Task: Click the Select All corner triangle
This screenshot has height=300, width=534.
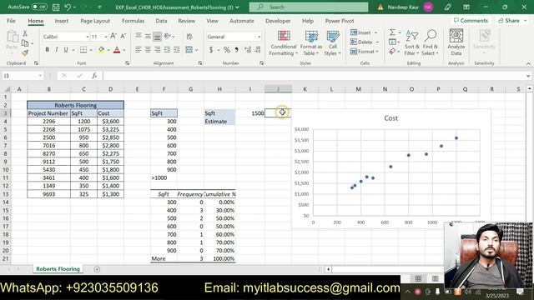Action: 7,89
